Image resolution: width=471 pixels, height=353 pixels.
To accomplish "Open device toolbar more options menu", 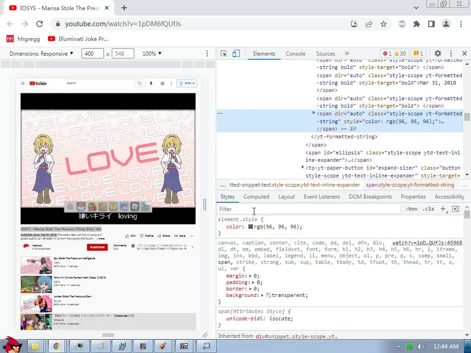I will 207,53.
